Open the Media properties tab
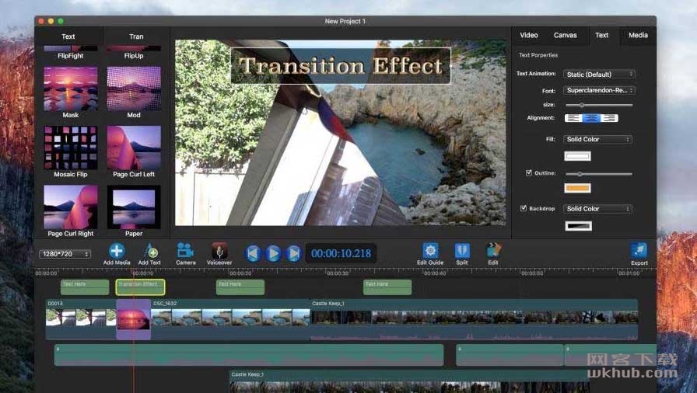 point(638,35)
